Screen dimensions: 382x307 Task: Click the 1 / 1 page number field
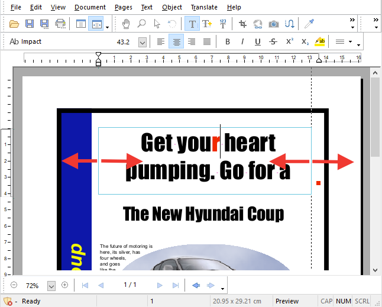click(130, 285)
